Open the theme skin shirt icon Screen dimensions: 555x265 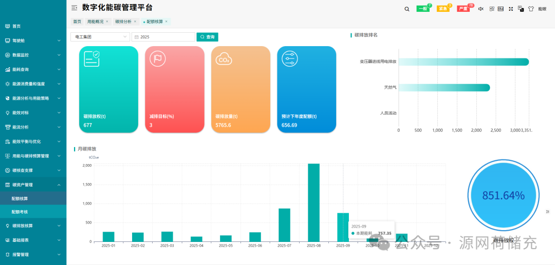(530, 9)
